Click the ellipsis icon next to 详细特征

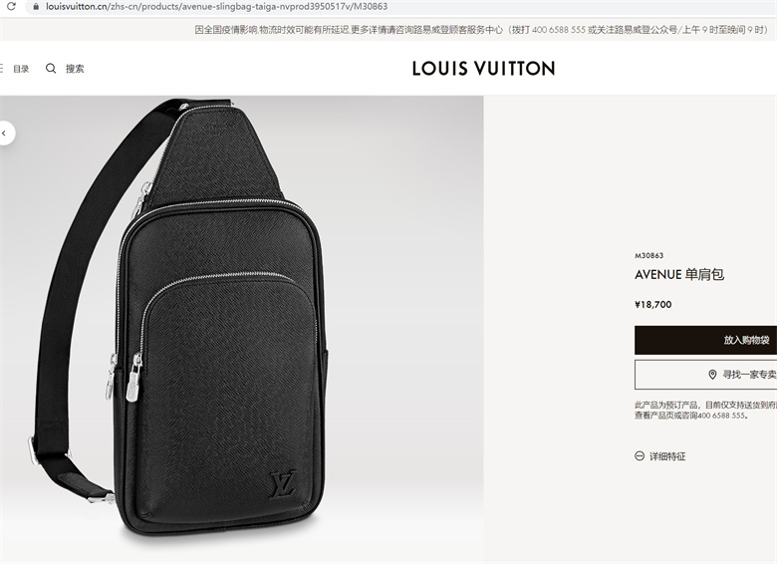click(x=640, y=456)
